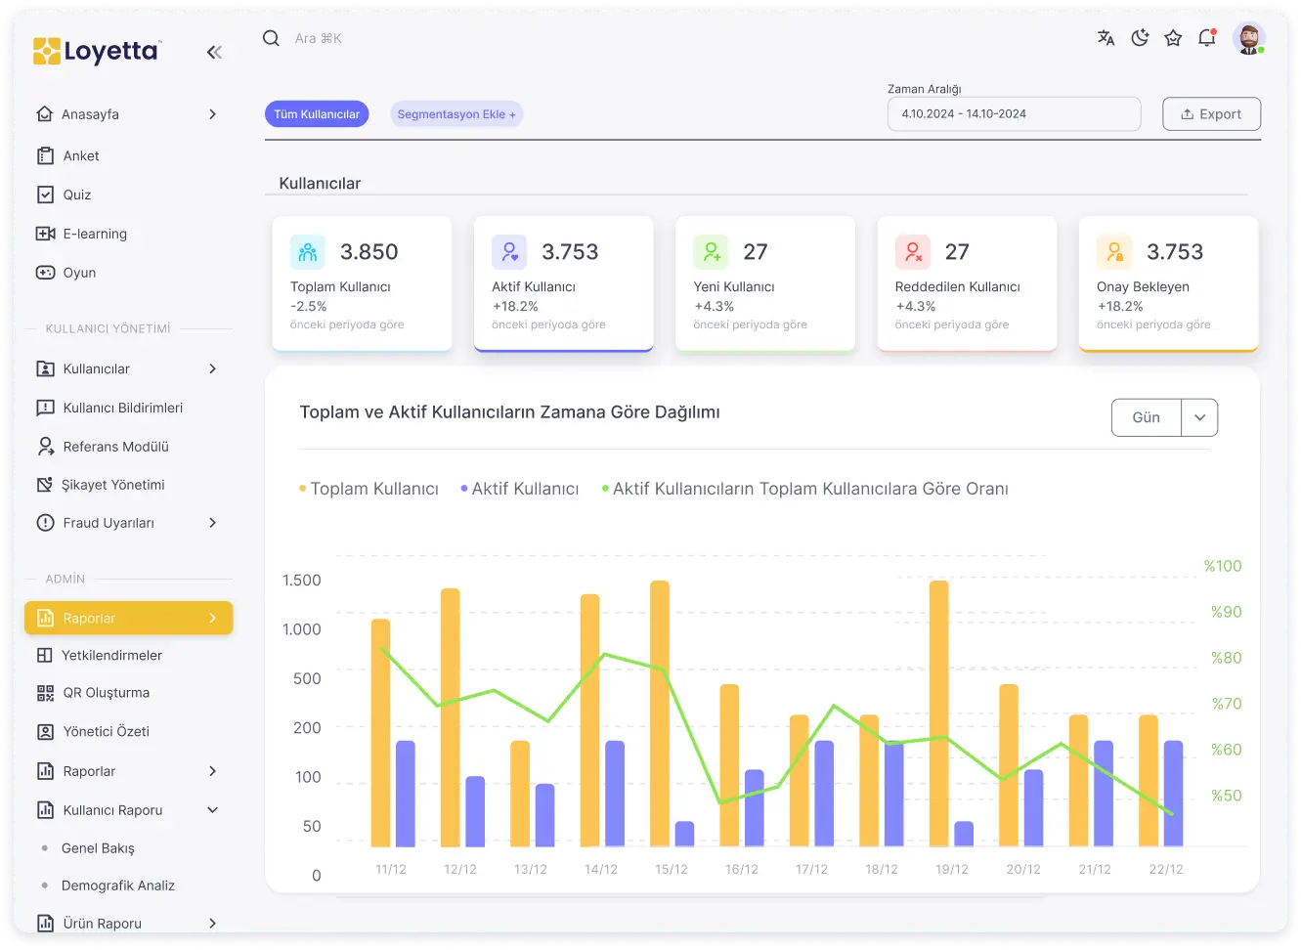Click the 3.850 Toplam Kullanıcı value
The width and height of the screenshot is (1301, 950).
(369, 252)
